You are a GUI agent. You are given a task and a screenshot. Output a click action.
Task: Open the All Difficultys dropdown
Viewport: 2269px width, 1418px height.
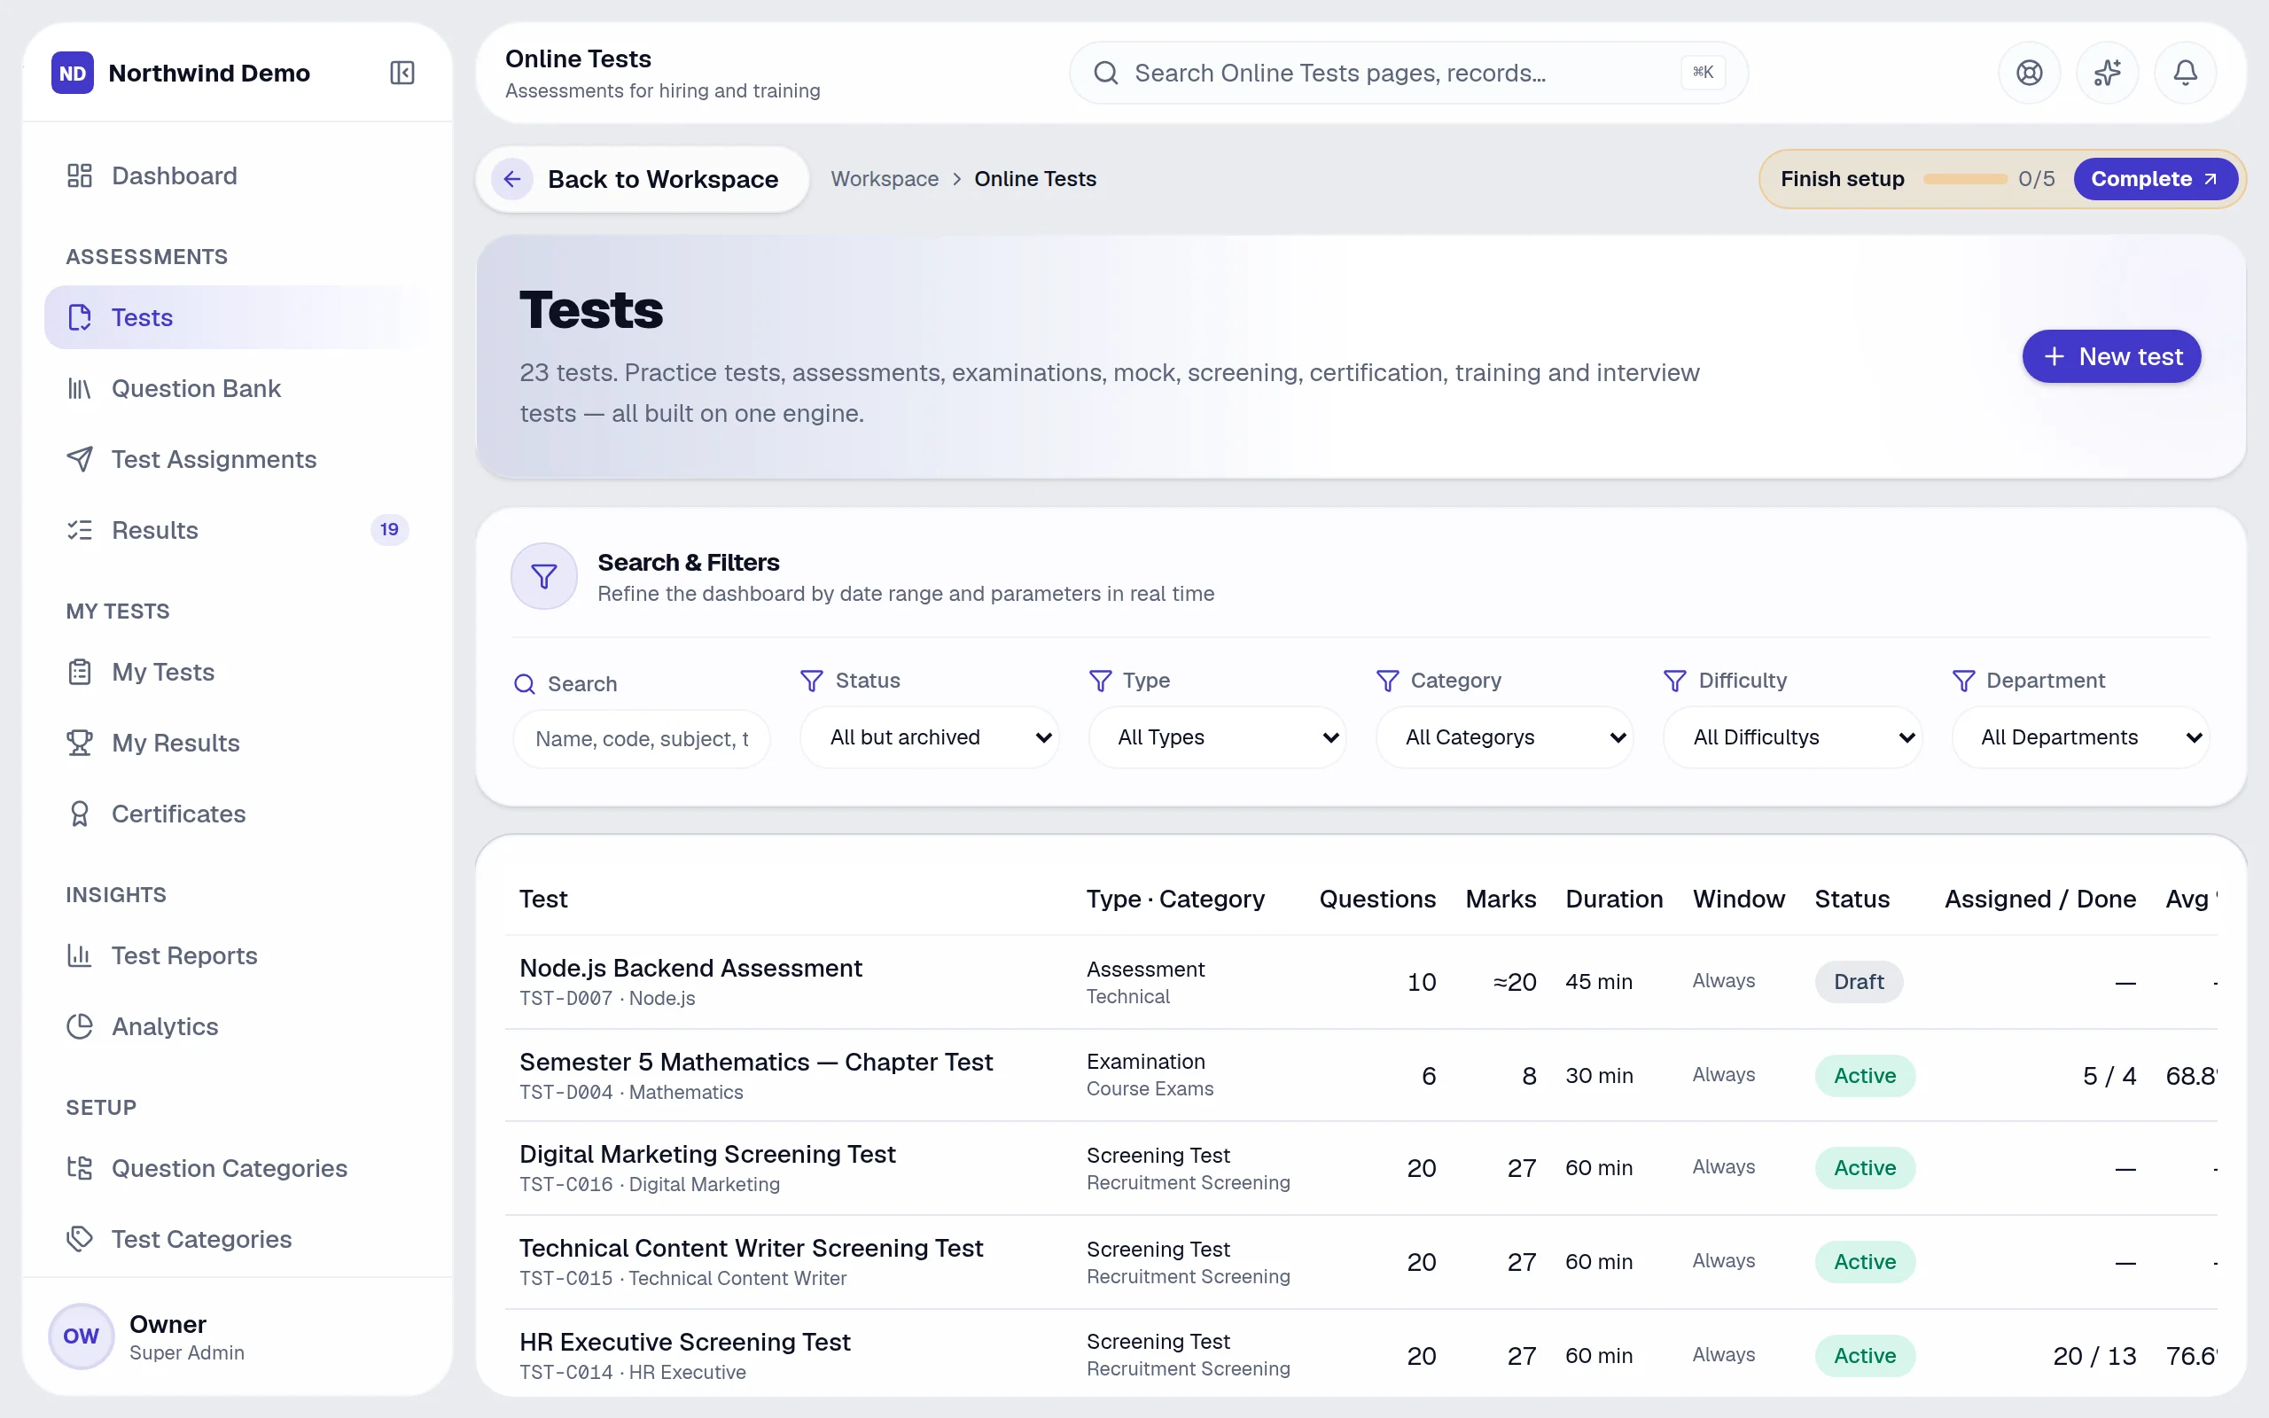pyautogui.click(x=1793, y=737)
